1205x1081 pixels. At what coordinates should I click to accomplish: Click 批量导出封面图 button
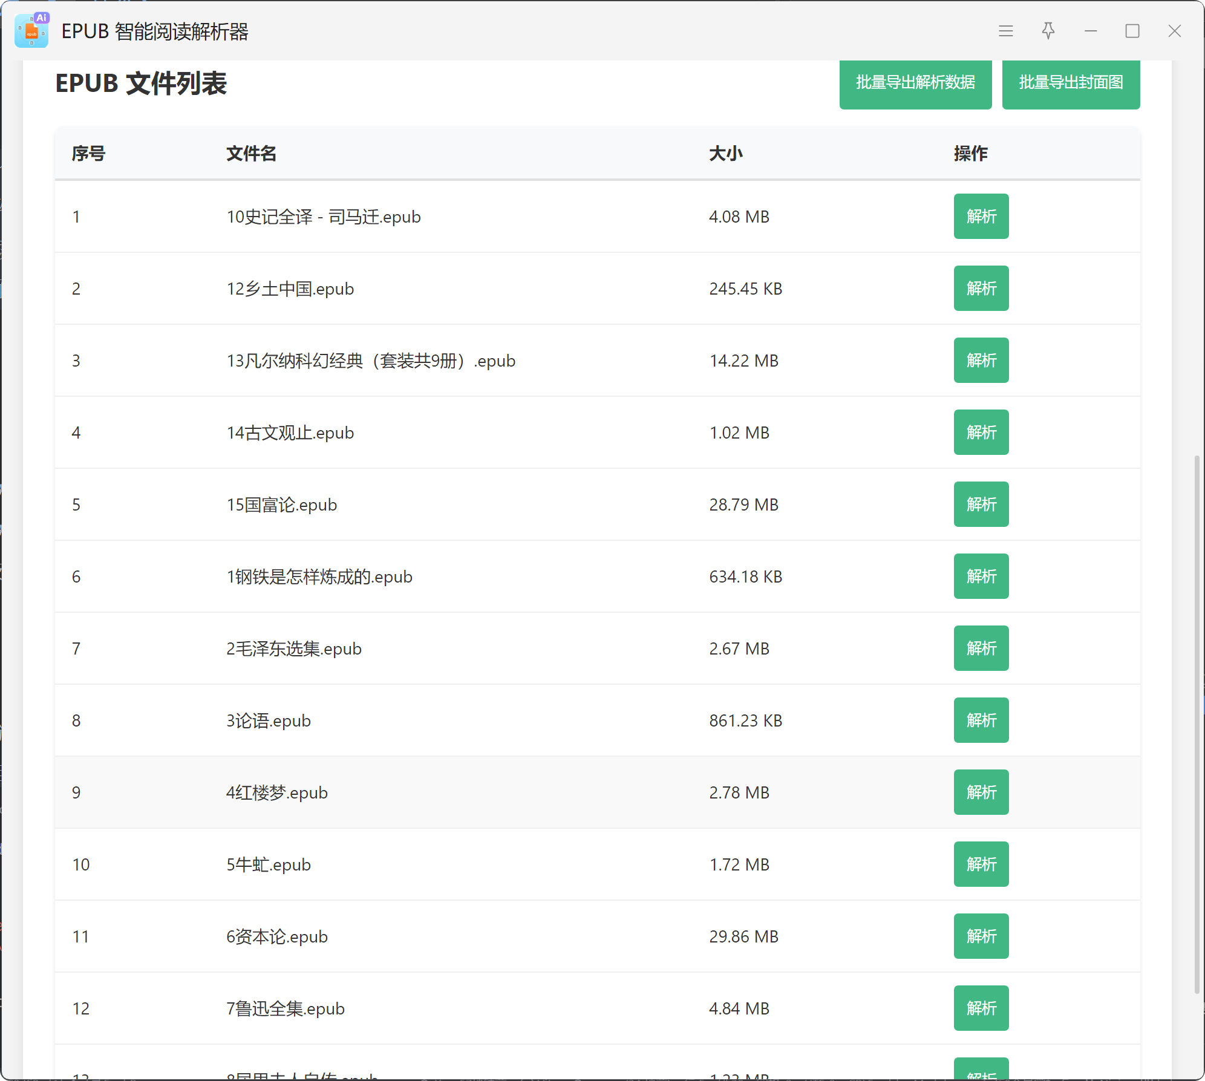[1070, 82]
